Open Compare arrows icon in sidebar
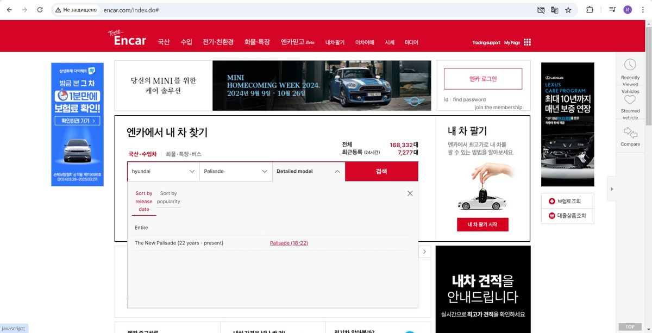Screen dimensions: 652x333 [x=630, y=132]
